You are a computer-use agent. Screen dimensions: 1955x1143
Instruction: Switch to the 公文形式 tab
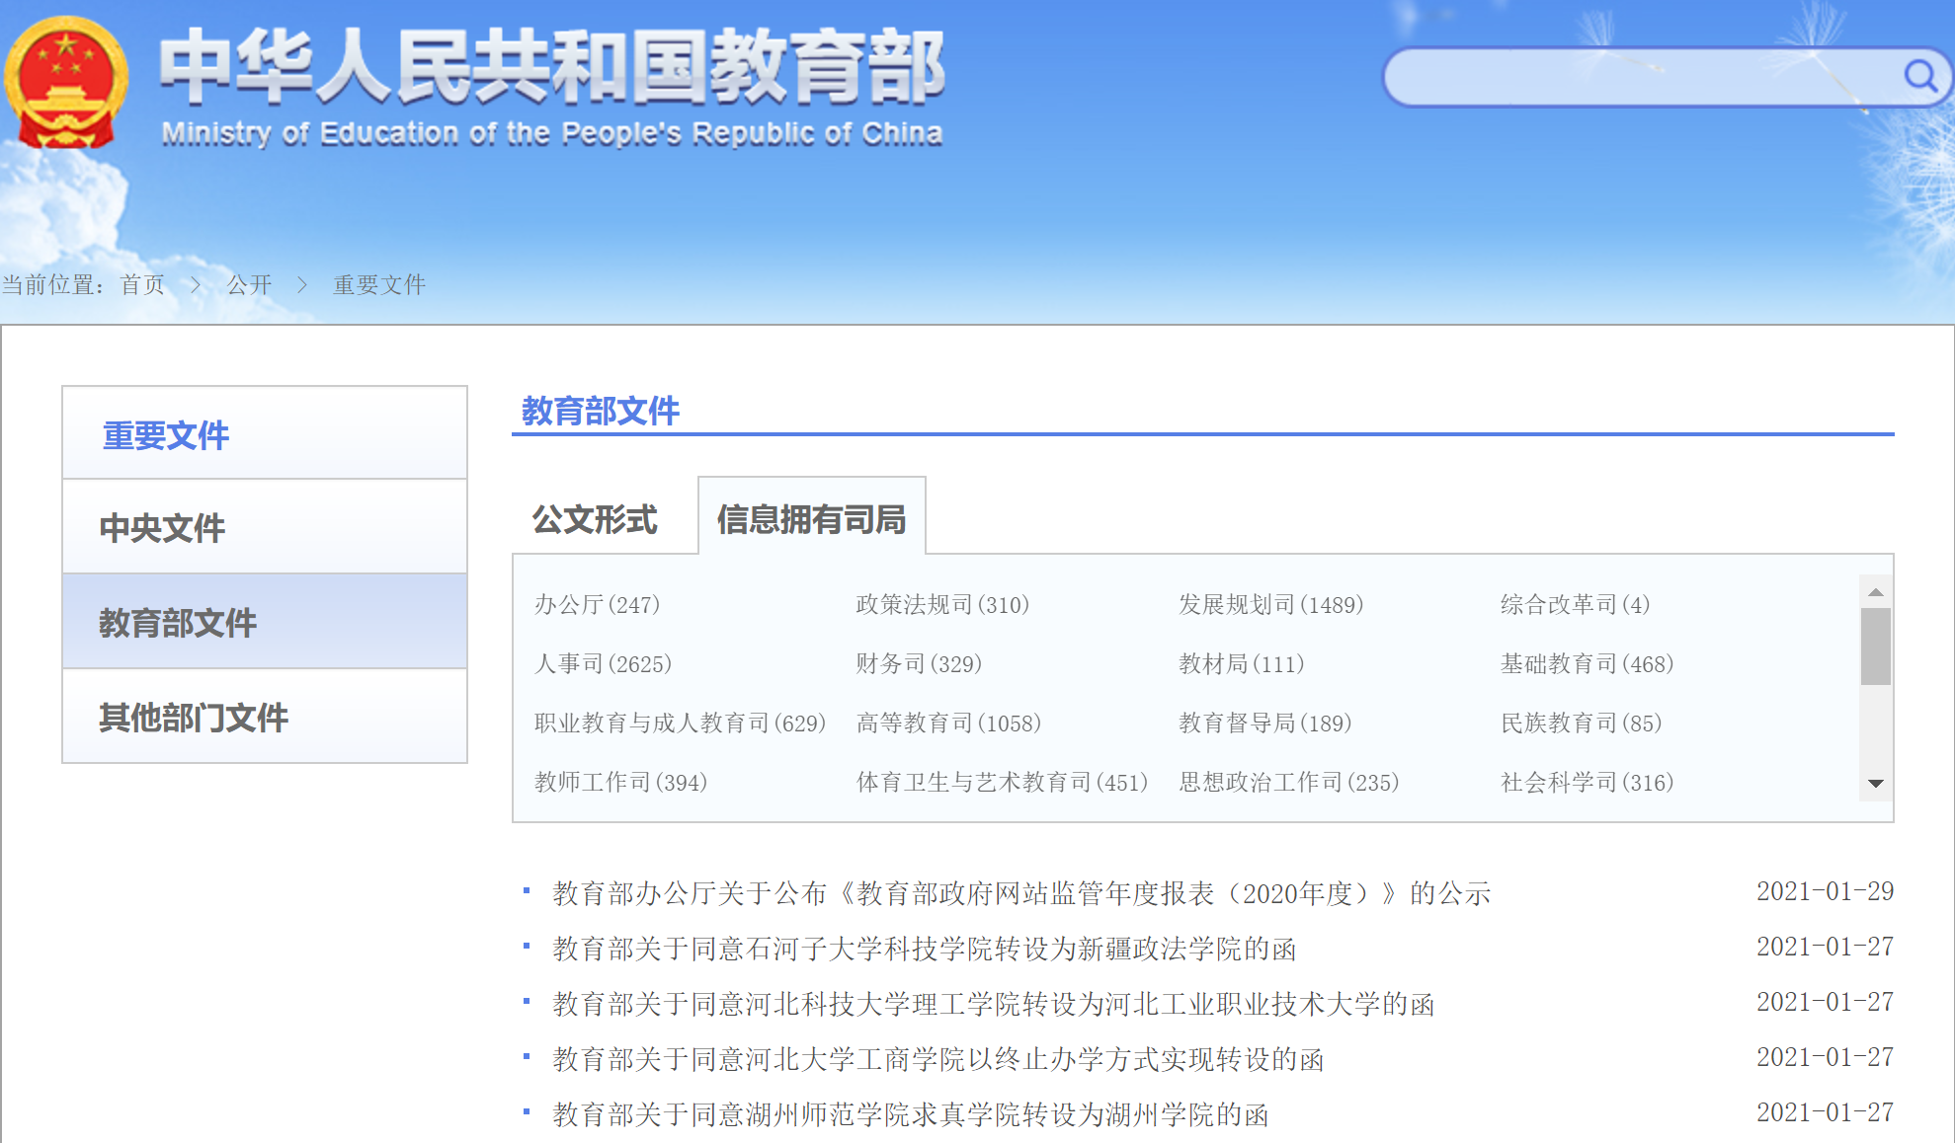coord(595,519)
